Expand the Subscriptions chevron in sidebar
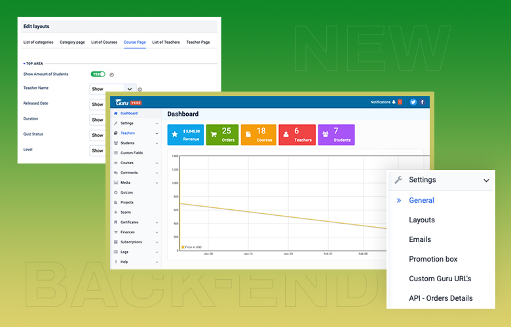Viewport: 511px width, 327px height. pyautogui.click(x=157, y=243)
